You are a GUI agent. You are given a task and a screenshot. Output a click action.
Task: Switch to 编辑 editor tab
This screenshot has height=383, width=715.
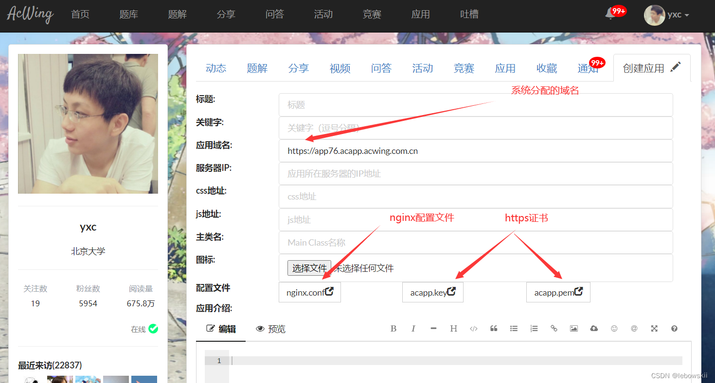[x=221, y=329]
